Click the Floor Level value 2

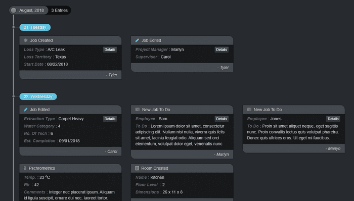pos(163,185)
